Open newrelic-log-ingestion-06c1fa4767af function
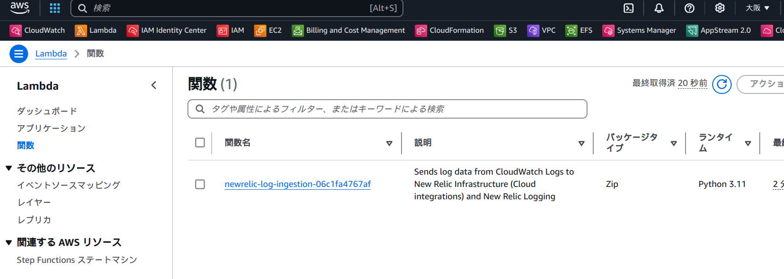Viewport: 784px width, 279px height. [298, 184]
